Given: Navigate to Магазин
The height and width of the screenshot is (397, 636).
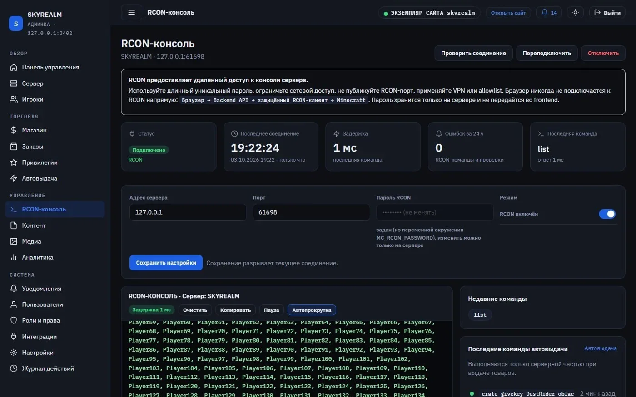Looking at the screenshot, I should 55,130.
